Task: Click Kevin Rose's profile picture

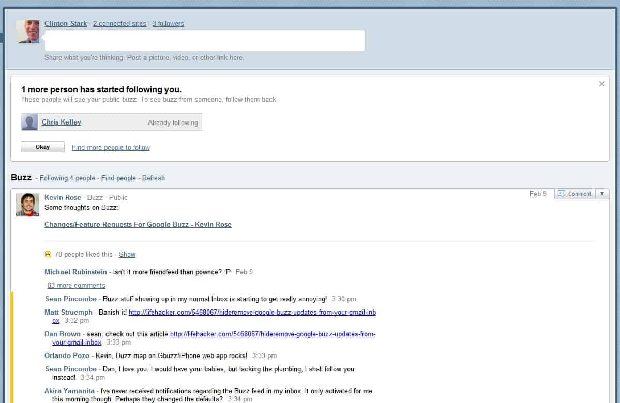Action: (27, 205)
